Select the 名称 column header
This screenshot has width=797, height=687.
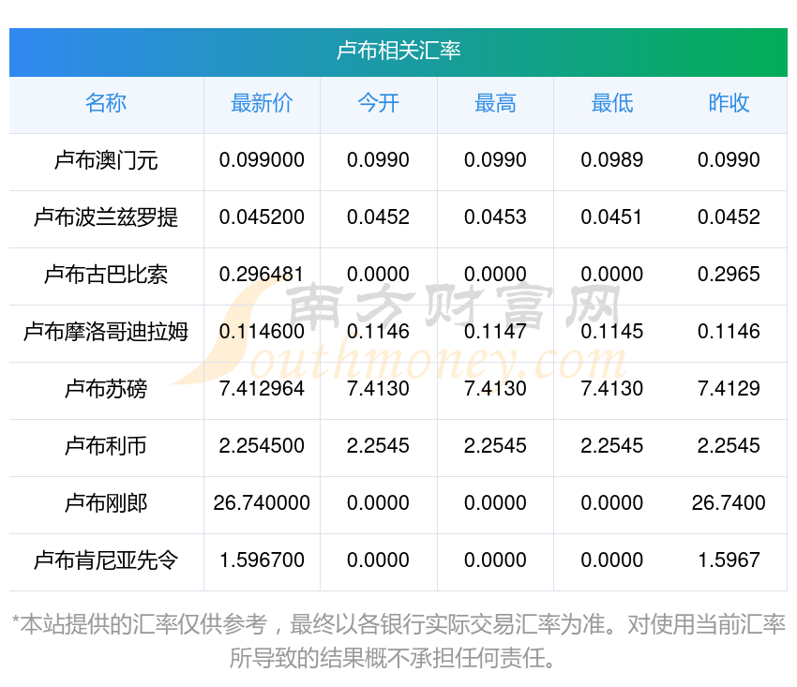point(106,103)
